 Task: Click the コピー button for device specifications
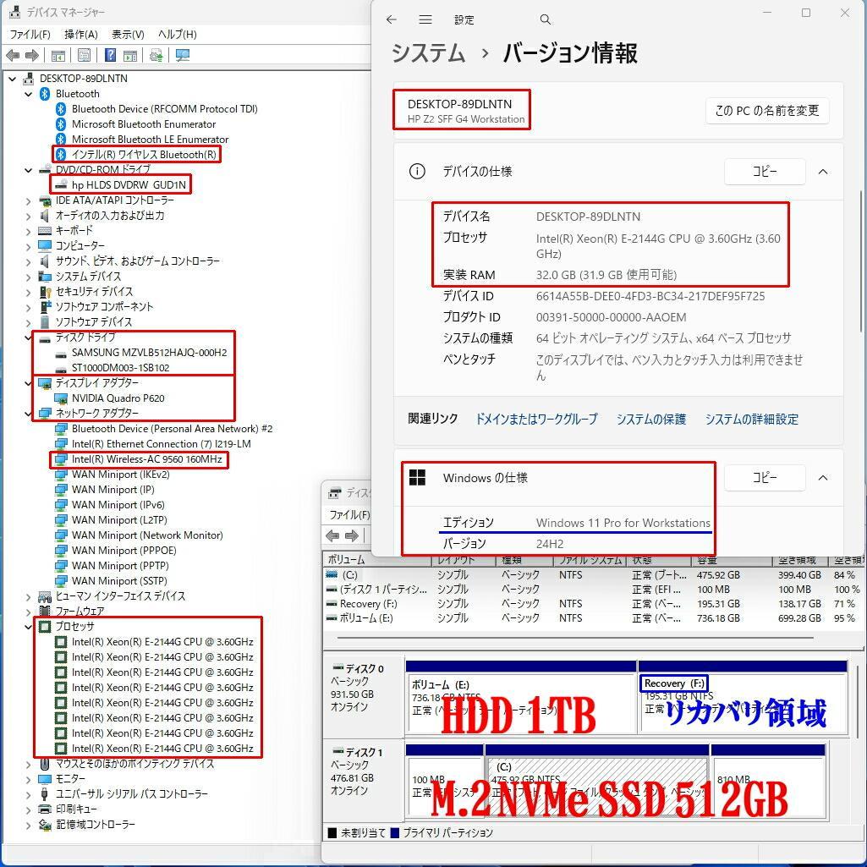(764, 171)
